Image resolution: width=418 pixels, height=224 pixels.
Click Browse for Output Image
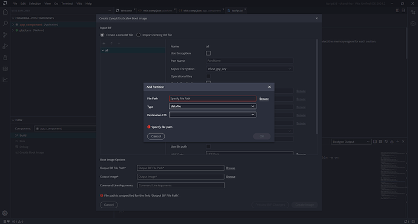tap(231, 177)
